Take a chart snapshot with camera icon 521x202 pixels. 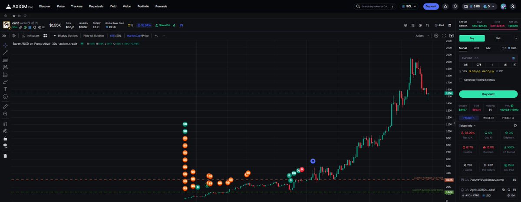(x=452, y=36)
